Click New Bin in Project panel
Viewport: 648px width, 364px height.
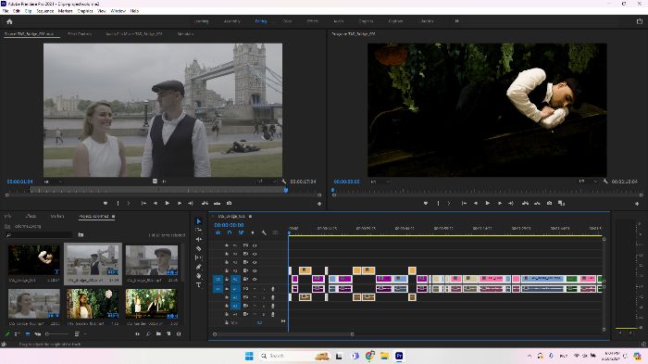click(158, 333)
